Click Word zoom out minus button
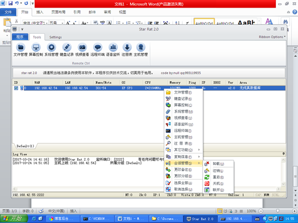This screenshot has height=223, width=298. [261, 211]
